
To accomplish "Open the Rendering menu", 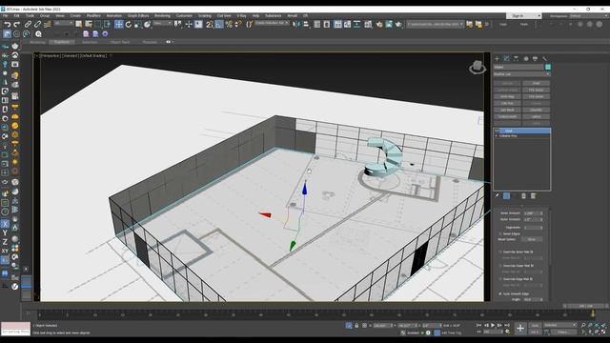I will [162, 16].
